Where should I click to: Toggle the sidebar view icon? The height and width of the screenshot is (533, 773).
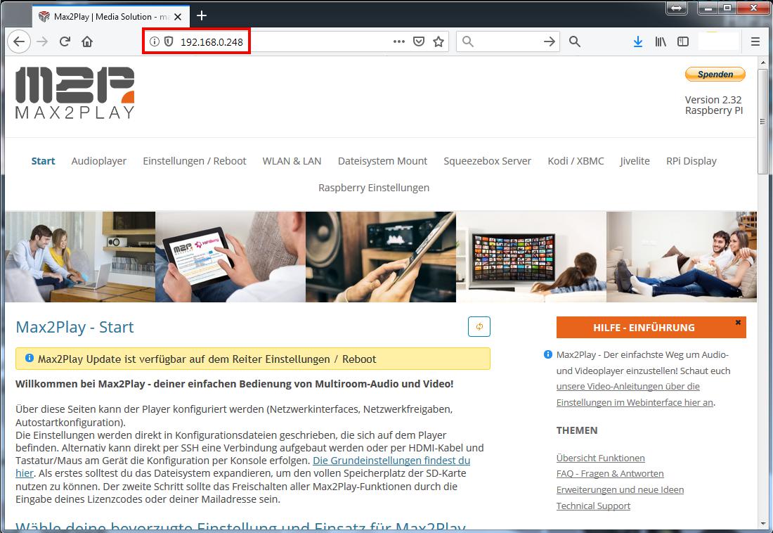pos(683,41)
